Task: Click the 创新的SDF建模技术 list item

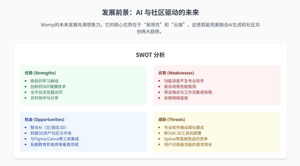Action: [x=48, y=87]
